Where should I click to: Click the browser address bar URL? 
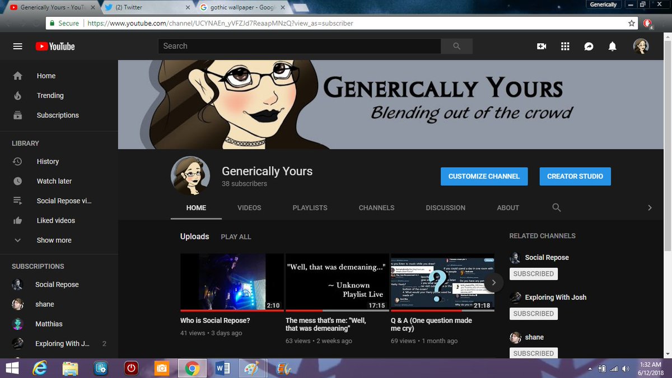(x=220, y=24)
